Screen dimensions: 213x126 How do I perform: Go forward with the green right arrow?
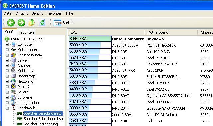21,23
